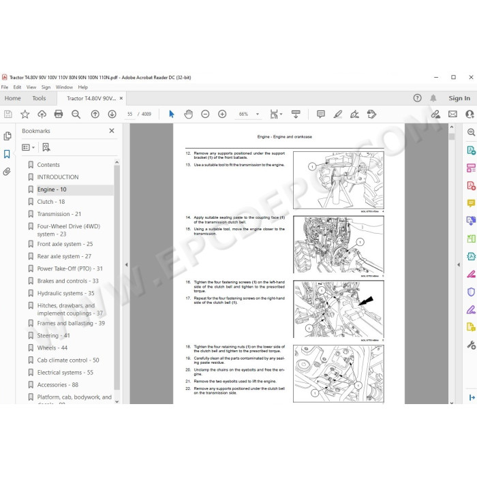Image resolution: width=477 pixels, height=477 pixels.
Task: Switch to the Tools tab
Action: (39, 98)
